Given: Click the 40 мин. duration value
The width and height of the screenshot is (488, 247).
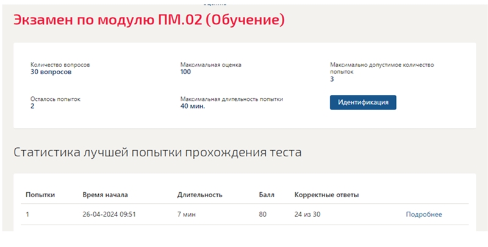Looking at the screenshot, I should point(193,106).
